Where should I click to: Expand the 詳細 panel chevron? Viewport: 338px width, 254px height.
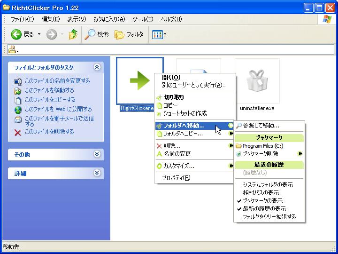pos(97,173)
